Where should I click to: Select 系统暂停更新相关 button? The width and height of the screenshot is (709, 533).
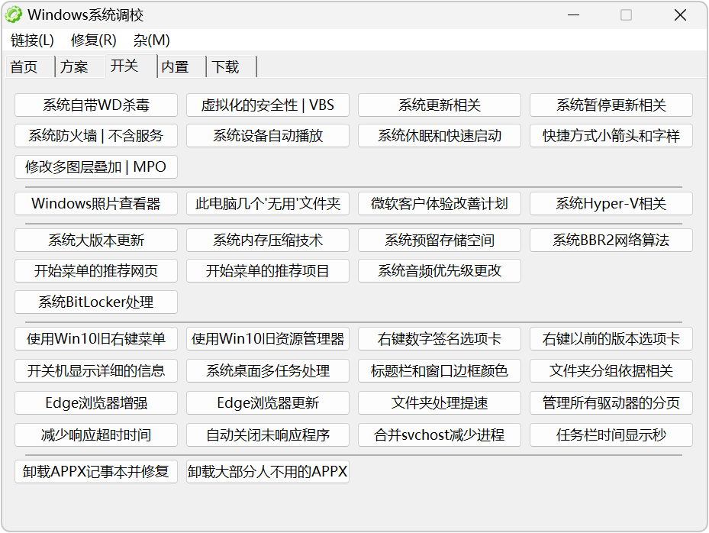click(611, 105)
